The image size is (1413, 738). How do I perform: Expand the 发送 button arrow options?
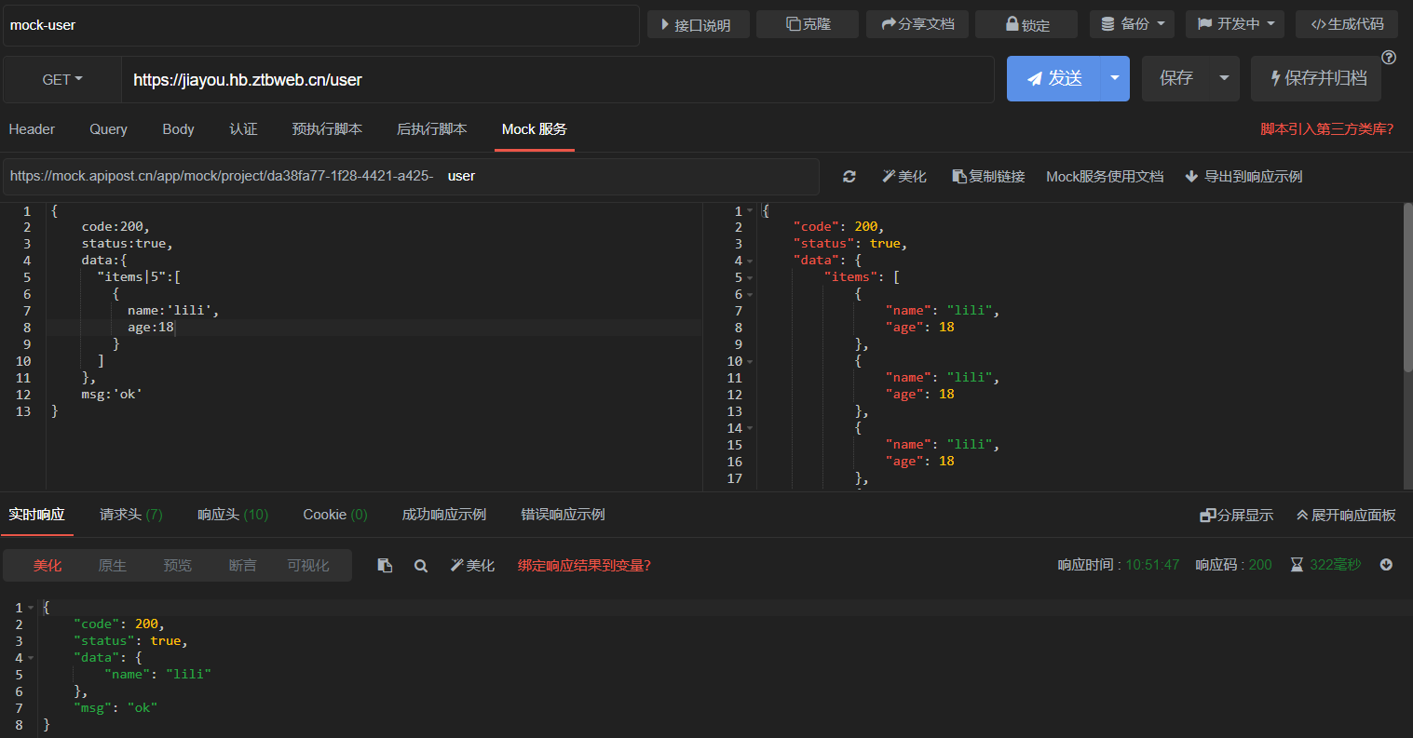coord(1115,79)
